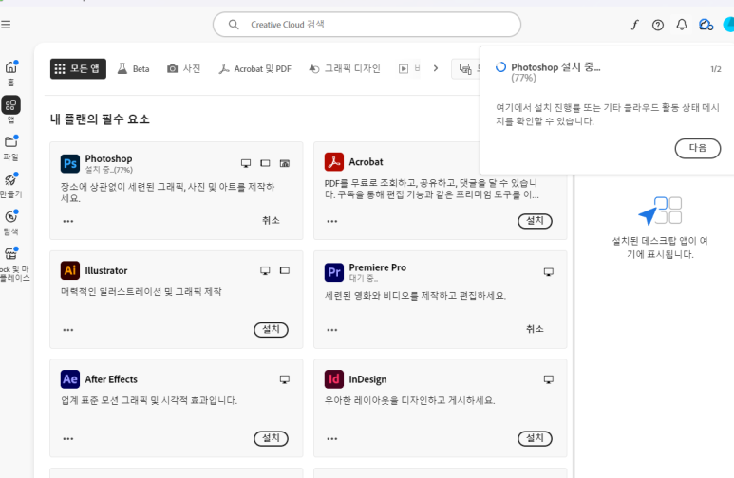The image size is (734, 478).
Task: Show more category tabs with chevron
Action: pos(436,68)
